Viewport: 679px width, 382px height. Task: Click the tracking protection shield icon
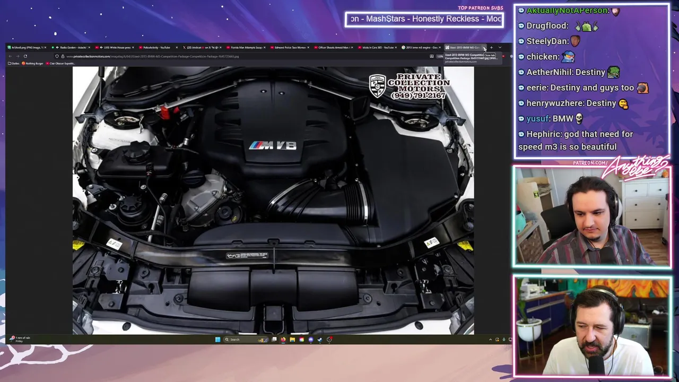pyautogui.click(x=57, y=56)
